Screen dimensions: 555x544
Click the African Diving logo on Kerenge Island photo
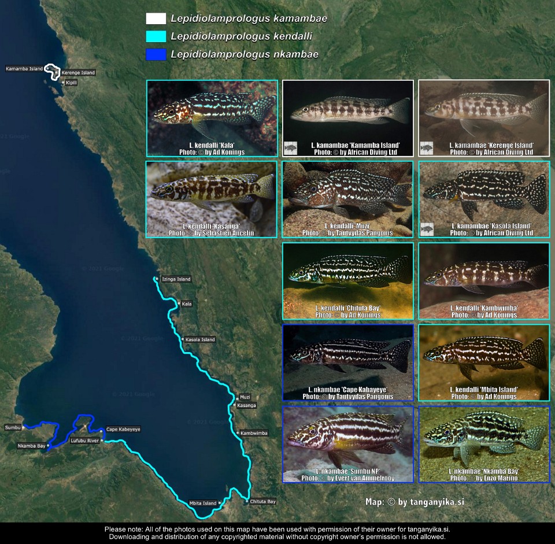pyautogui.click(x=427, y=149)
